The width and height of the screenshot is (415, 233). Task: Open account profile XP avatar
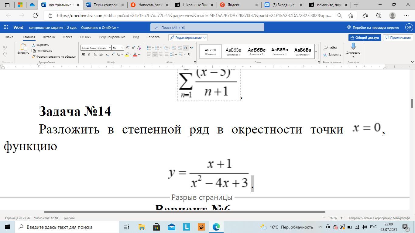pyautogui.click(x=409, y=27)
